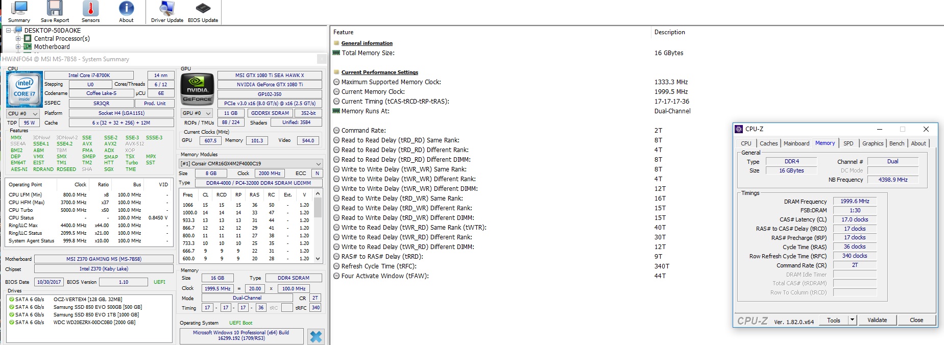
Task: Switch to the Caches tab in CPU-Z
Action: 768,143
